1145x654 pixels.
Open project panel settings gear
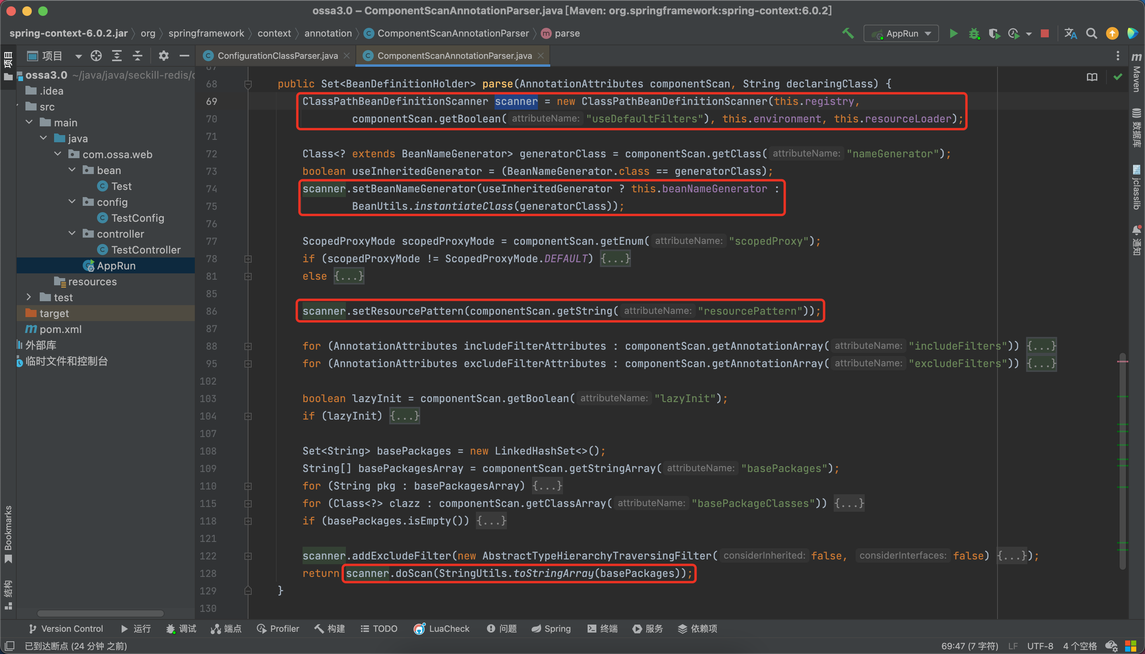point(163,56)
